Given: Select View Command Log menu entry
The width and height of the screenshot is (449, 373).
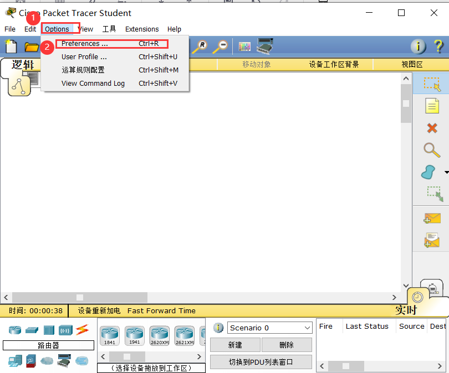Looking at the screenshot, I should click(x=115, y=84).
